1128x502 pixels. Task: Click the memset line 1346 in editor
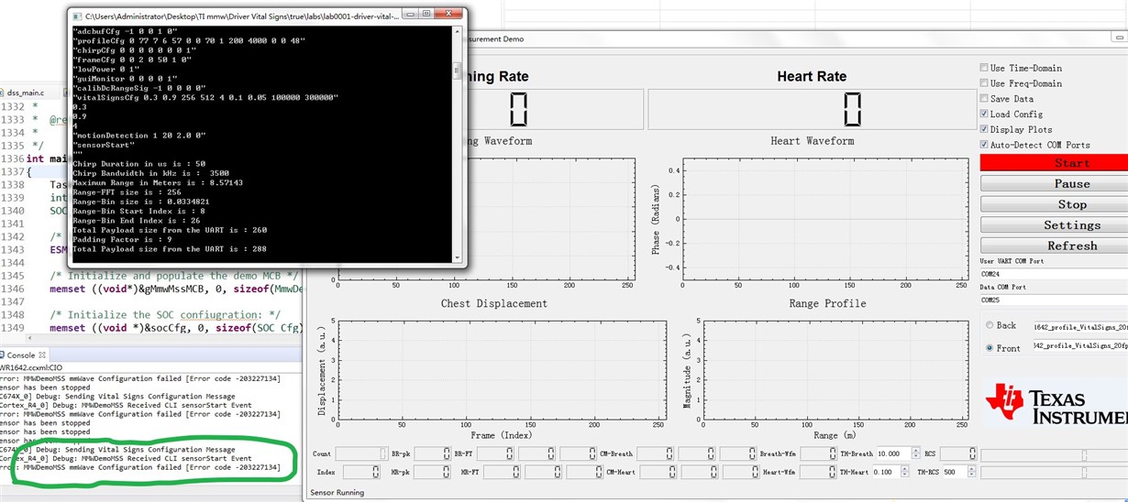[x=177, y=289]
